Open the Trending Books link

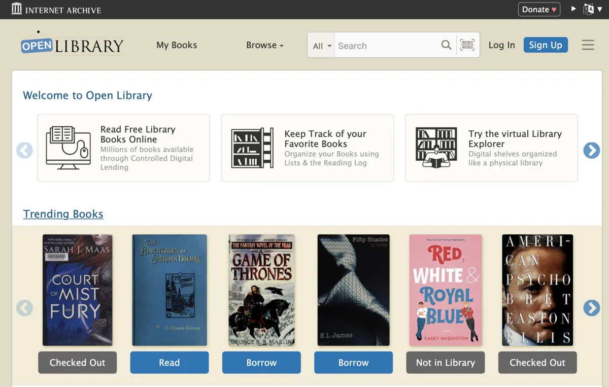tap(63, 214)
